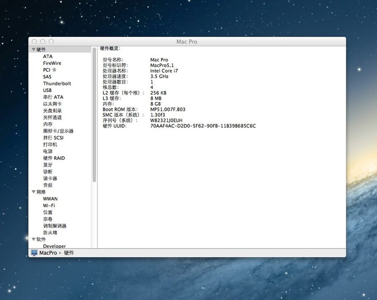Open Thunderbolt hardware details
Viewport: 377px width, 300px height.
pyautogui.click(x=57, y=83)
